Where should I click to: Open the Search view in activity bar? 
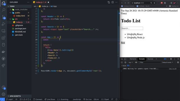(3, 10)
